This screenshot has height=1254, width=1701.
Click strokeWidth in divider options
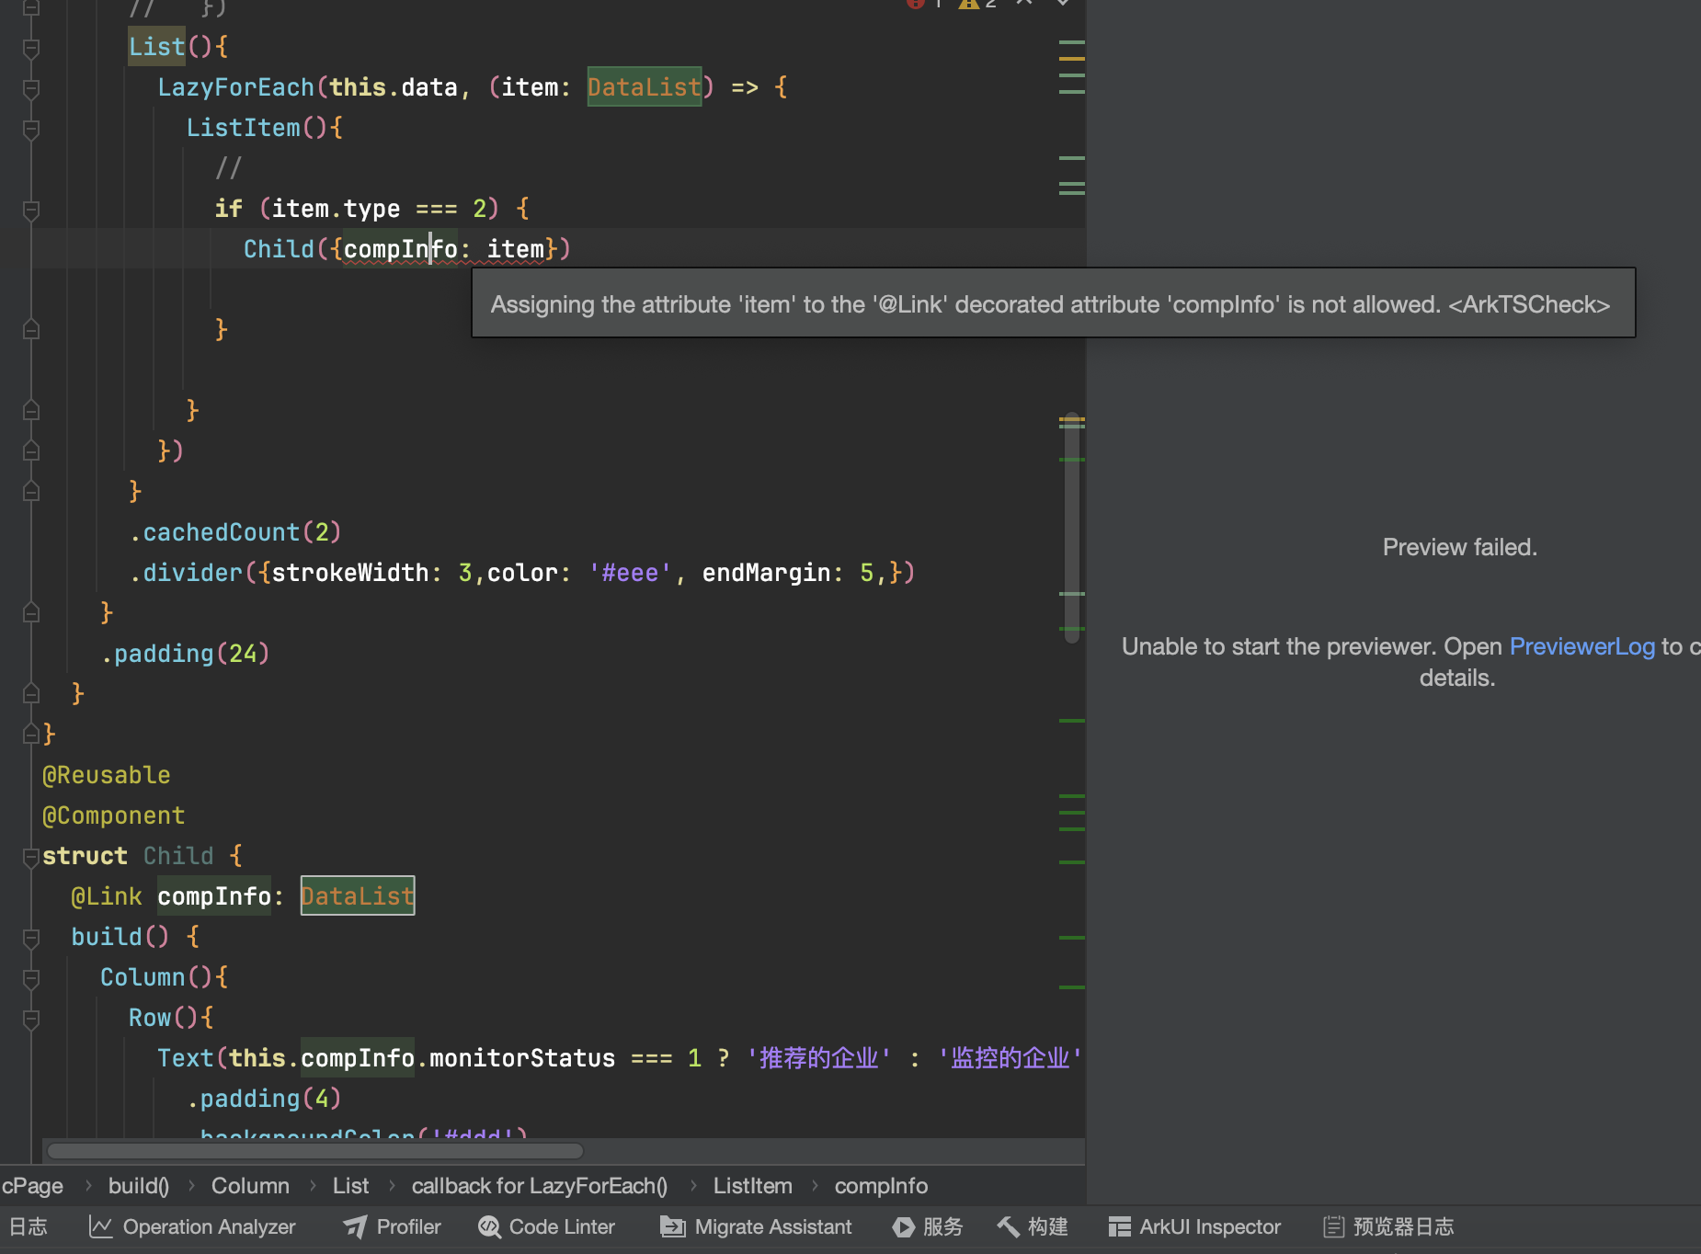(350, 573)
